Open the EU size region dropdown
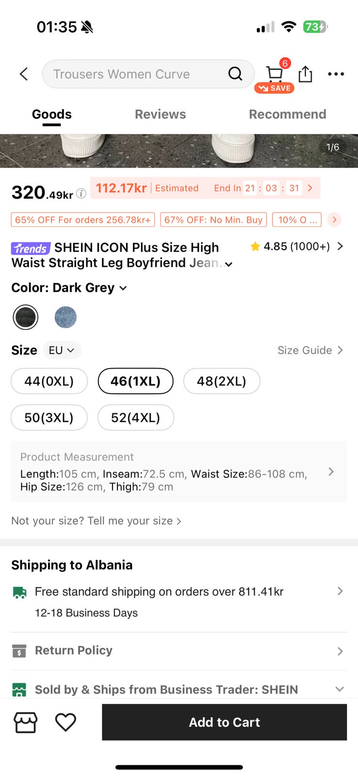This screenshot has height=777, width=358. click(62, 350)
